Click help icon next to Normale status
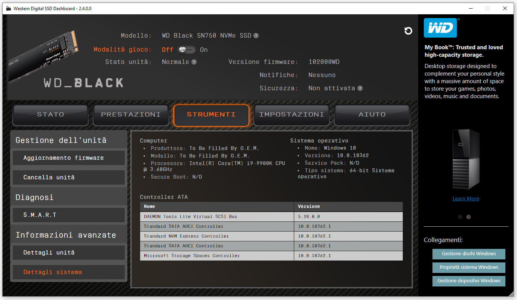Image resolution: width=517 pixels, height=300 pixels. [x=194, y=62]
